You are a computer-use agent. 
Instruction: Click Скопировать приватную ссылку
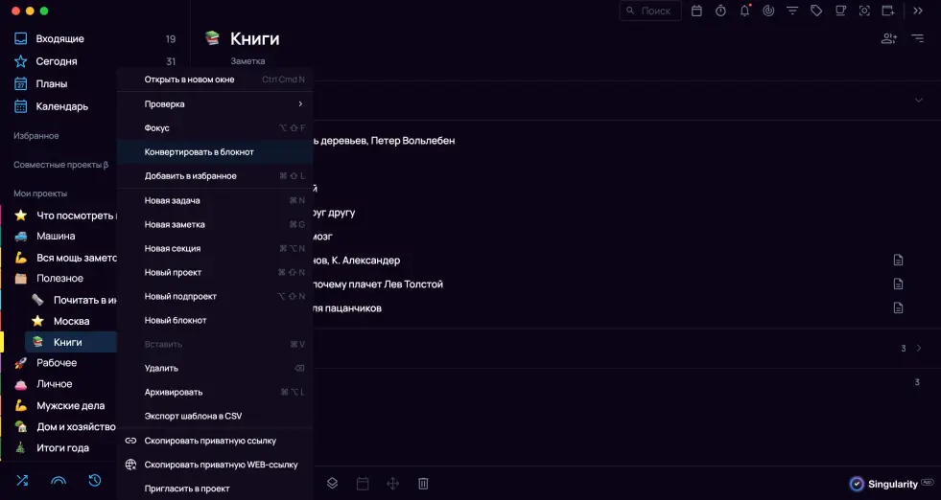pos(210,441)
